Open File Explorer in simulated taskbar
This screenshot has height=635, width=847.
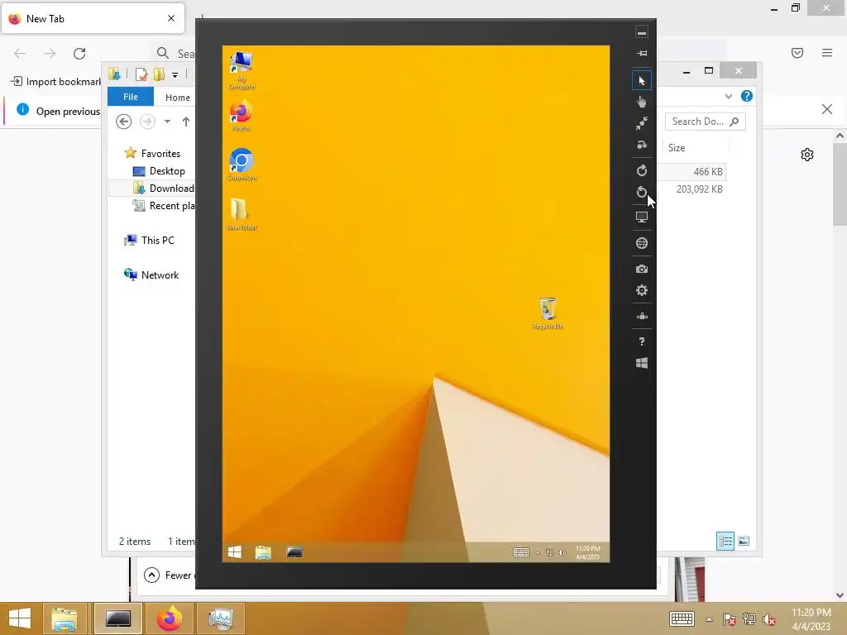(x=263, y=551)
